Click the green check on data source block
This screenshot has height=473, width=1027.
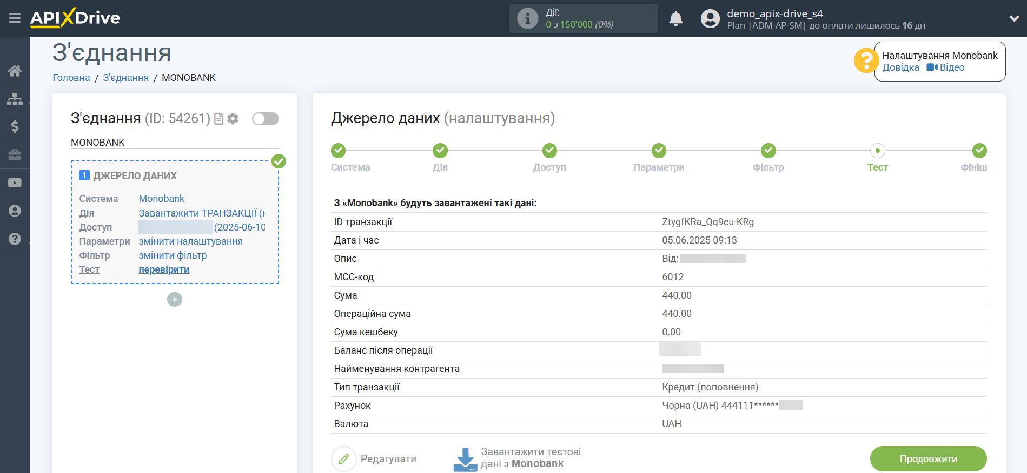(x=279, y=161)
